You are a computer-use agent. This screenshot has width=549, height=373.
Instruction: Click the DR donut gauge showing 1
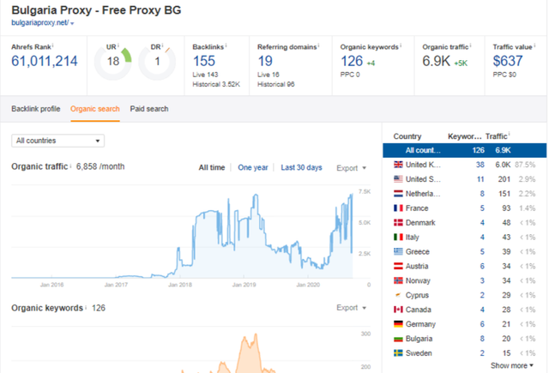point(157,62)
